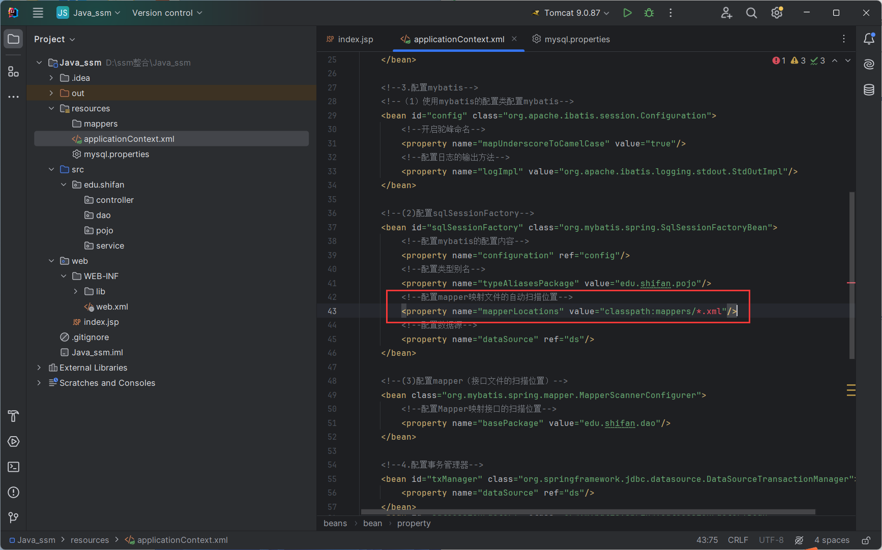Screen dimensions: 882x550
Task: Open the Problems tool window
Action: [x=14, y=492]
